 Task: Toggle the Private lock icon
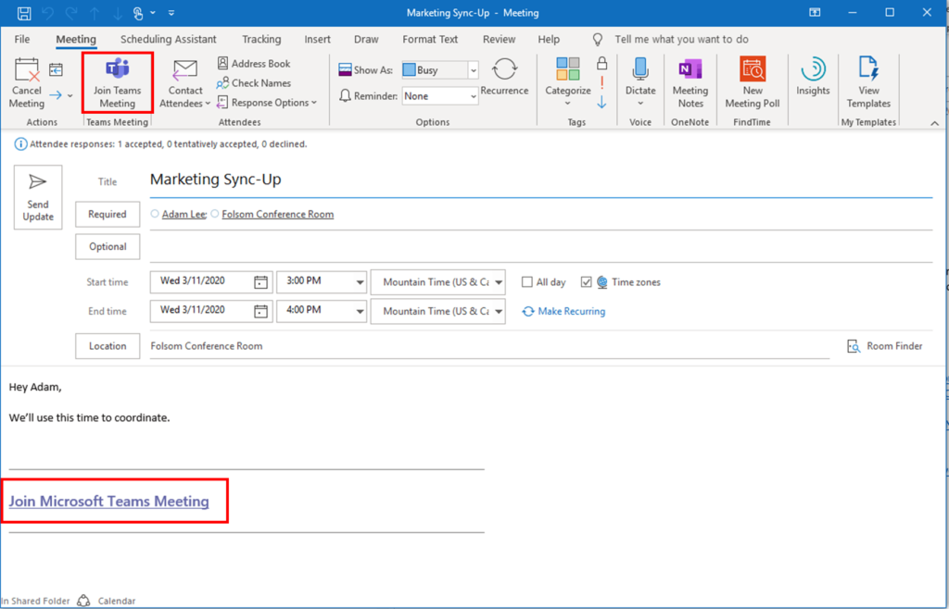click(601, 63)
